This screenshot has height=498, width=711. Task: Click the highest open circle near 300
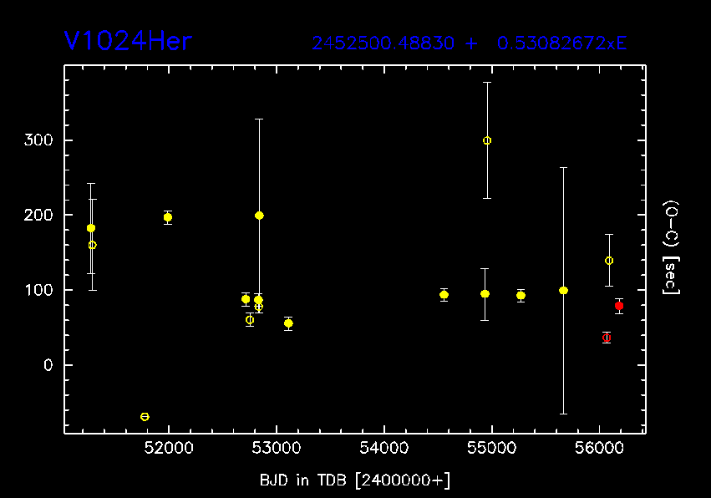487,140
